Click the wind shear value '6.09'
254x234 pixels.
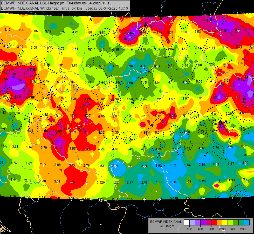point(46,81)
